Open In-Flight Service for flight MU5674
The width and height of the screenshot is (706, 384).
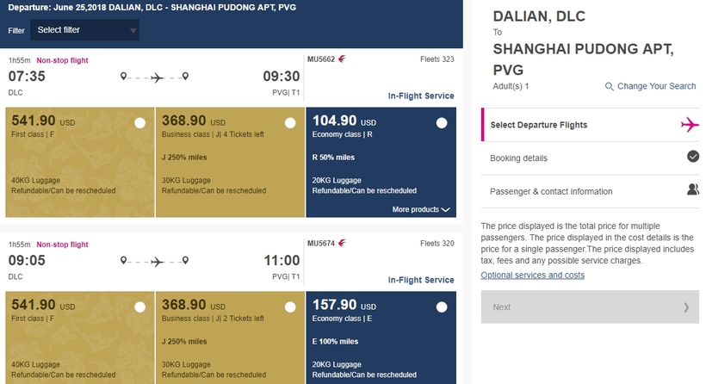click(421, 280)
